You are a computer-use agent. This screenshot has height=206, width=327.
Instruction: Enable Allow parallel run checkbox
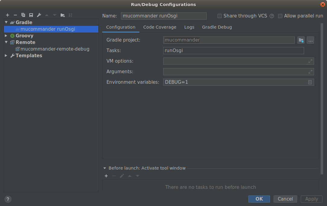tap(280, 16)
